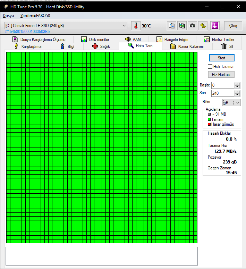Click the purple down arrow icon

215,26
